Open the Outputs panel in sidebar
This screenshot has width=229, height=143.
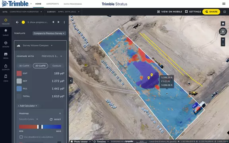click(x=6, y=67)
